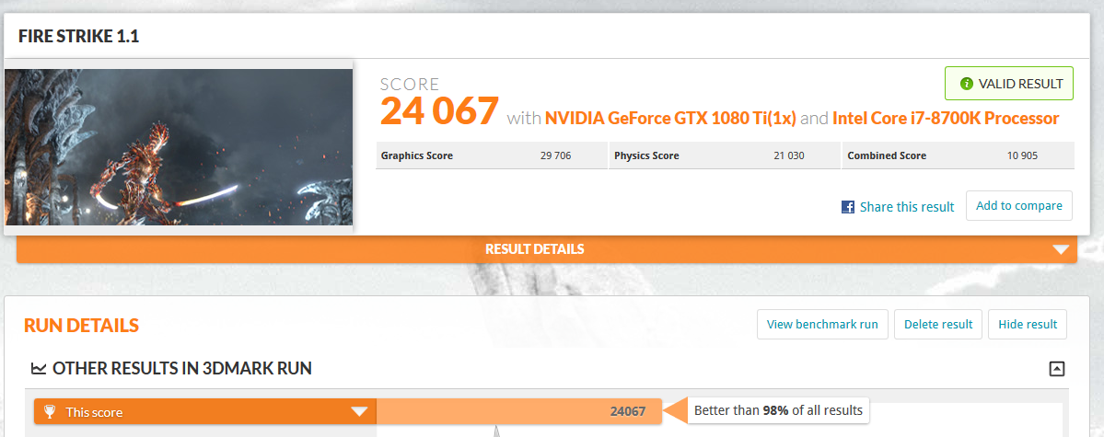This screenshot has width=1104, height=437.
Task: Click the NVIDIA GeForce GTX 1080 Ti(1x) text
Action: (670, 119)
